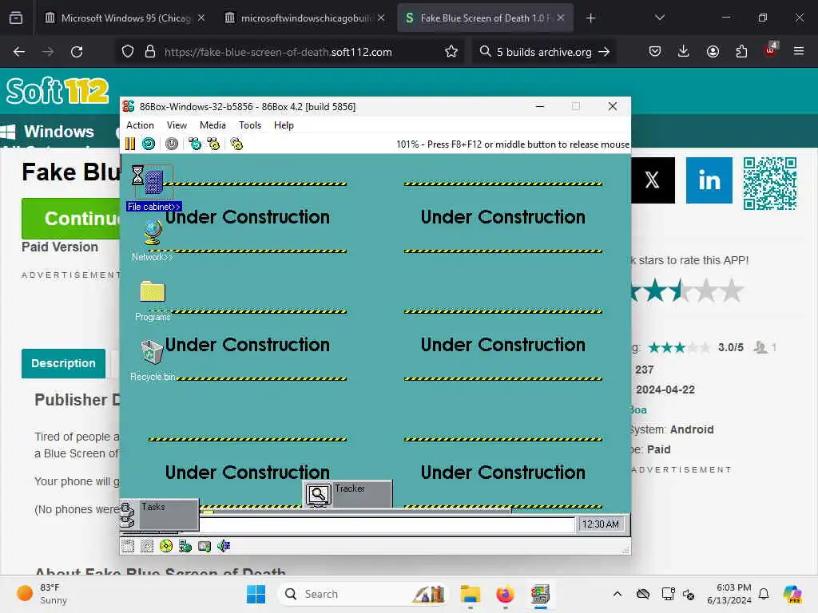Save page to Pocket icon
The width and height of the screenshot is (818, 613).
point(655,52)
